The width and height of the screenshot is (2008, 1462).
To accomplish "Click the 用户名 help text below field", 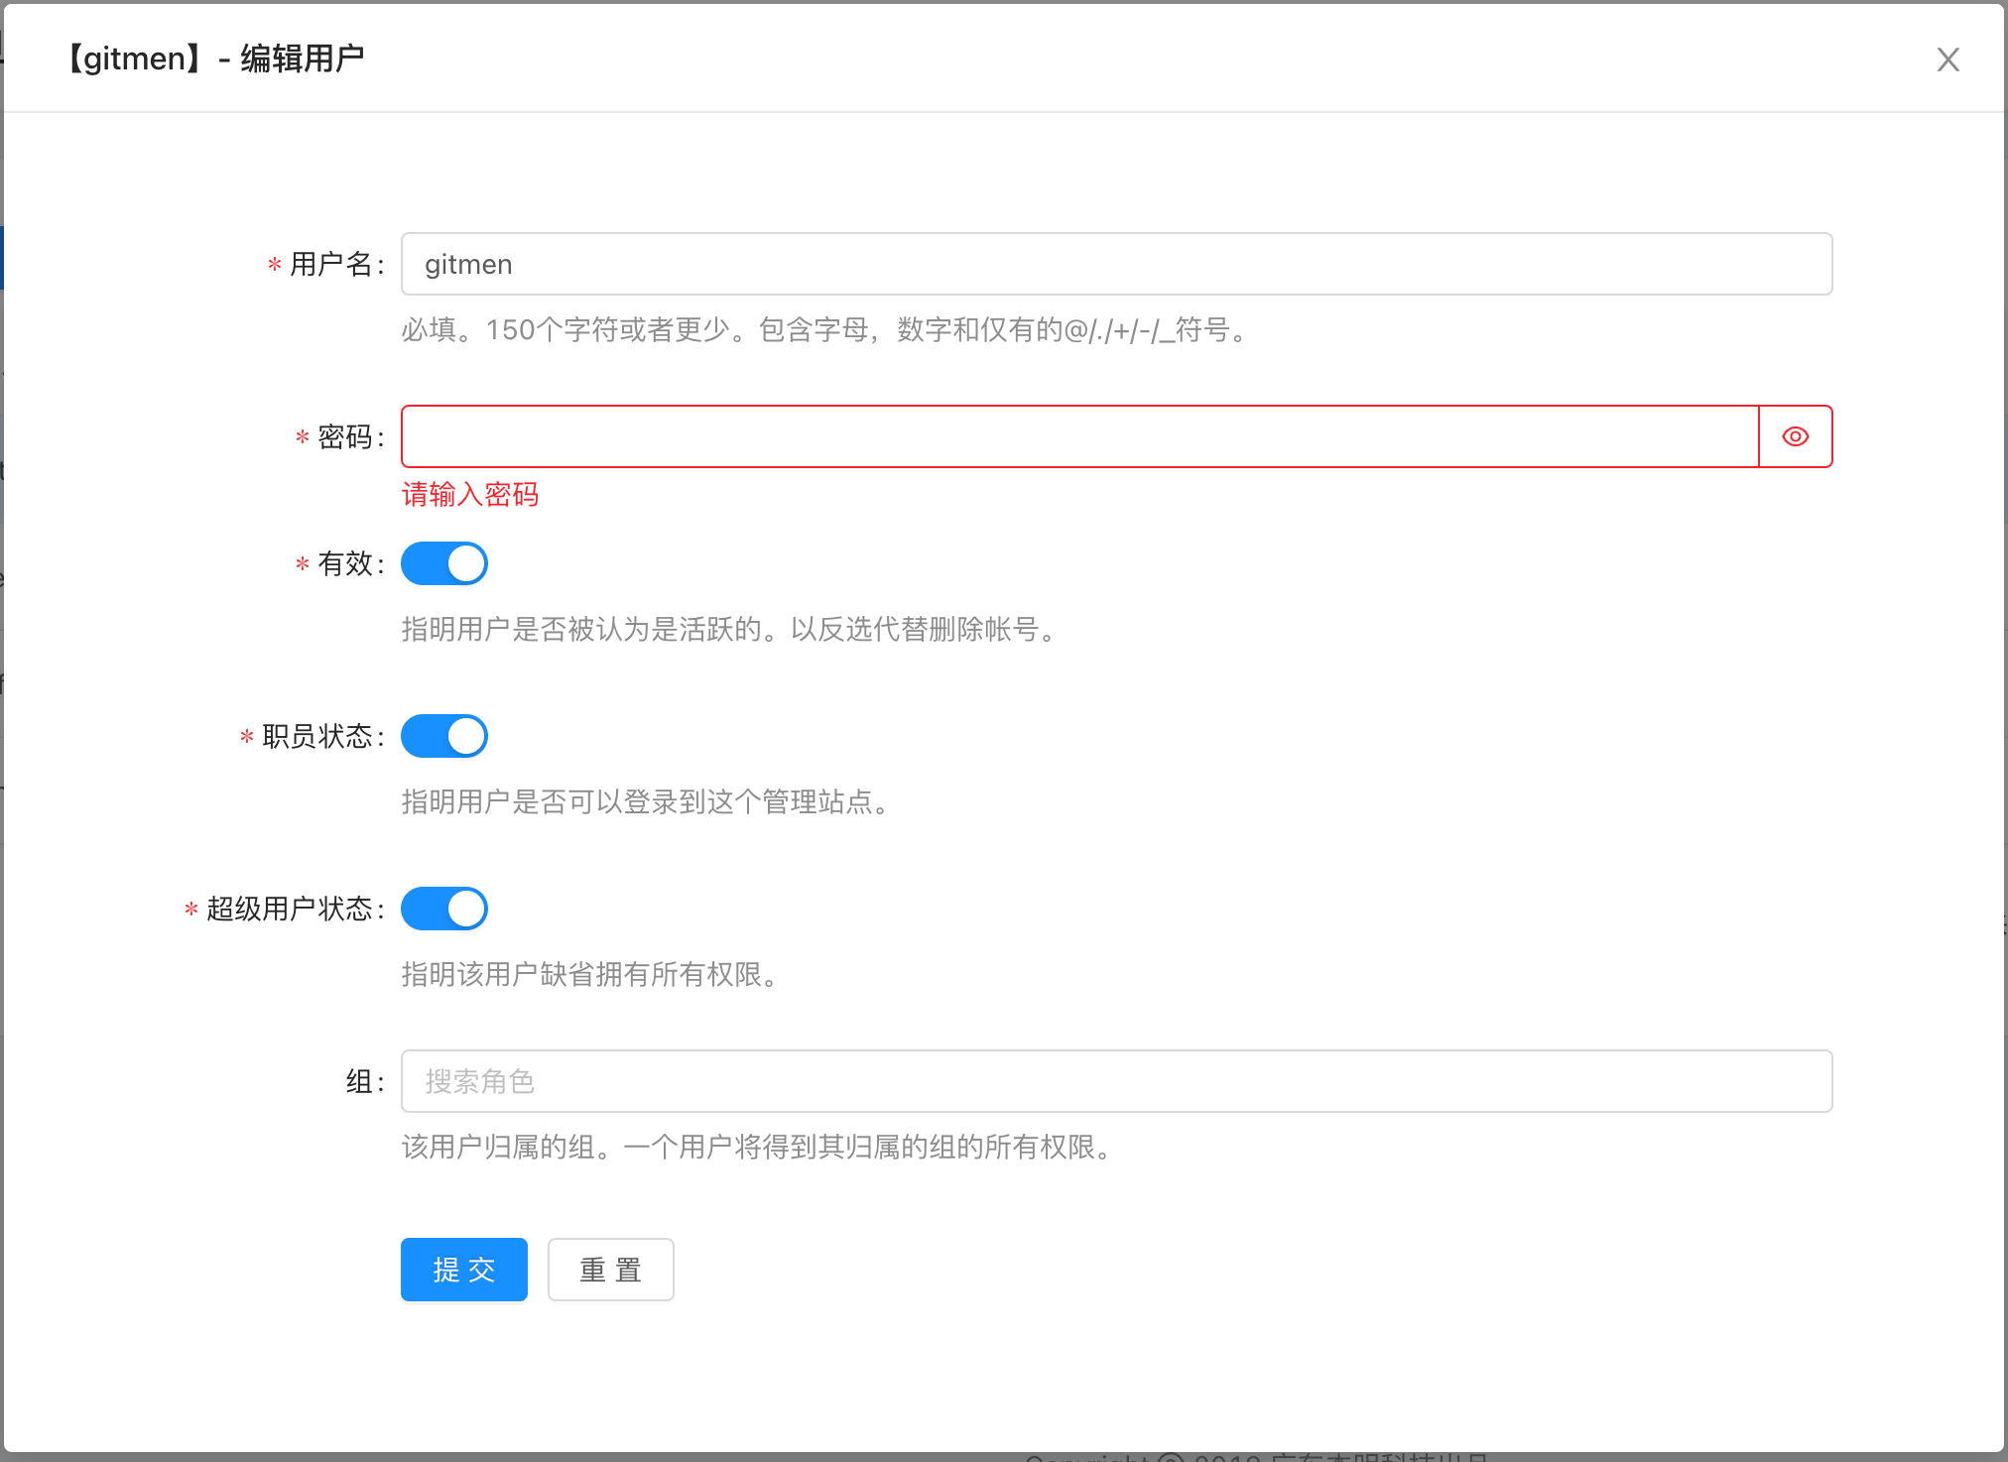I will coord(826,329).
